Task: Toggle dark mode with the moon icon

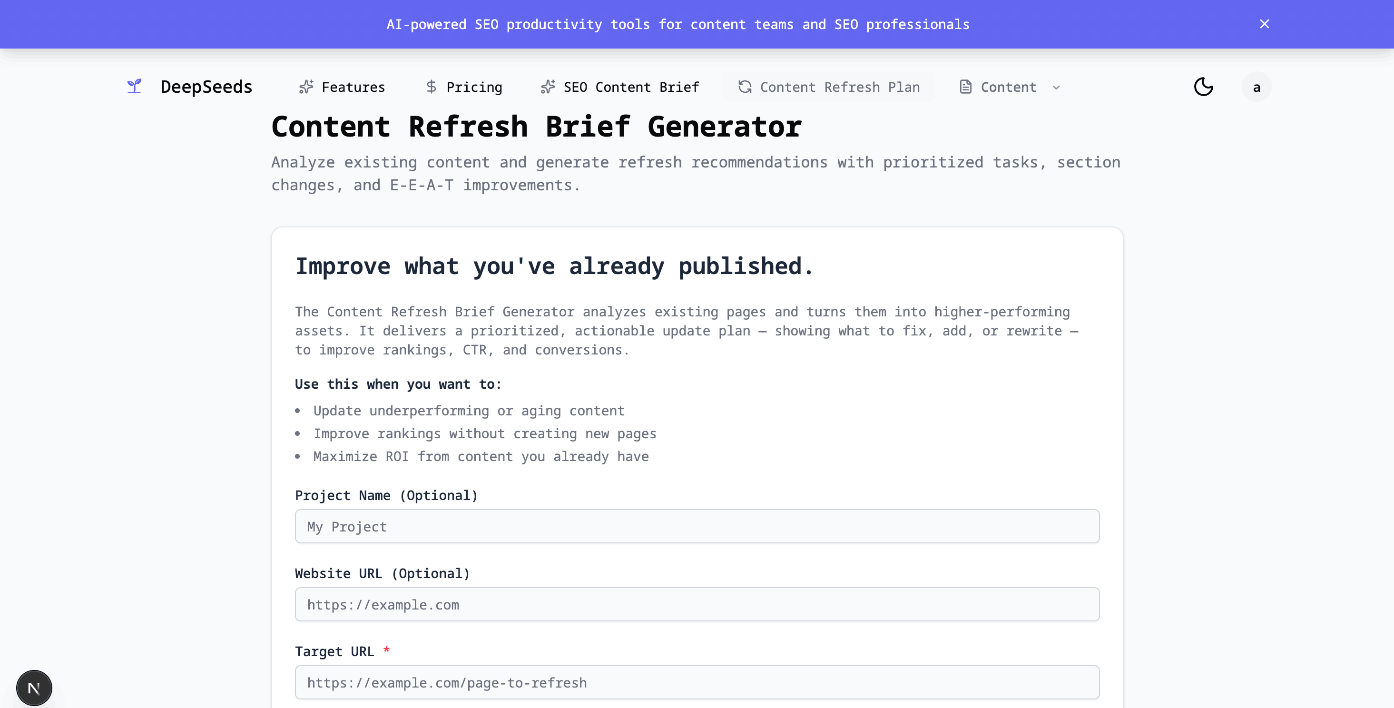Action: (x=1203, y=87)
